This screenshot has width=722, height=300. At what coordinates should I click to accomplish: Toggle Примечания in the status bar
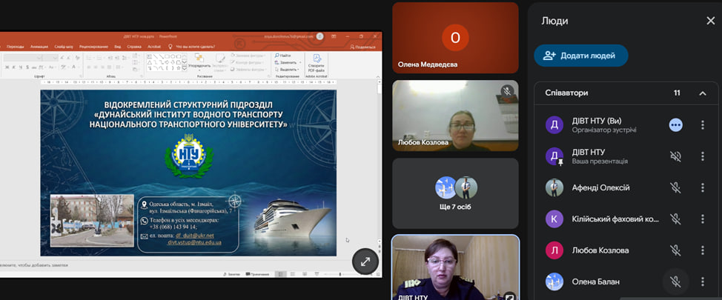258,274
